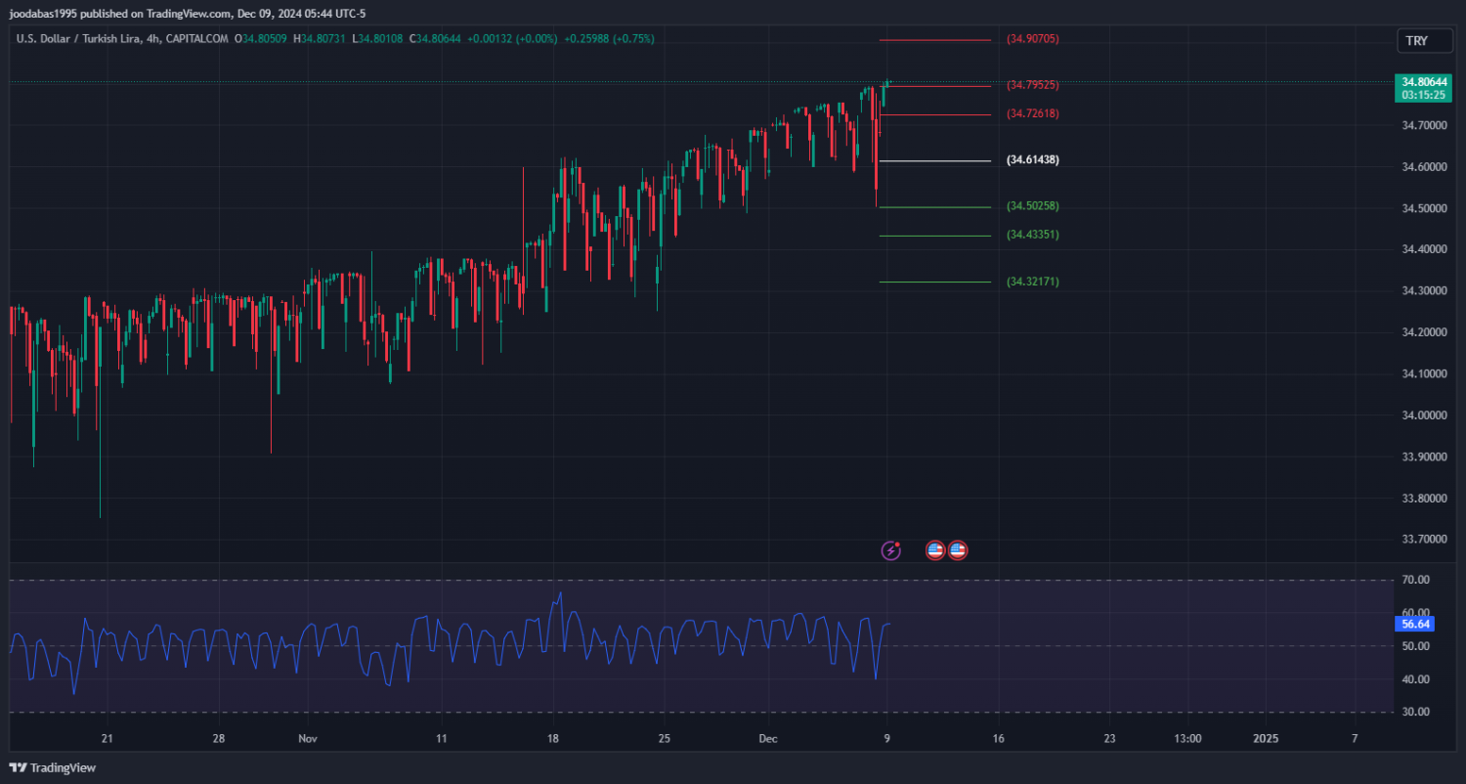Click the TradingView logo at bottom left
This screenshot has width=1466, height=784.
click(54, 767)
